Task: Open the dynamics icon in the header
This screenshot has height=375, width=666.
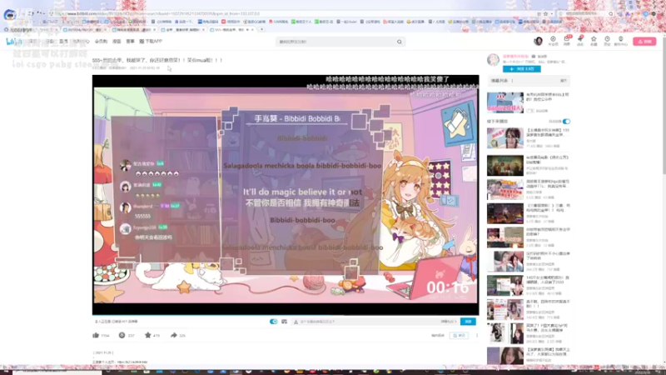Action: tap(580, 40)
